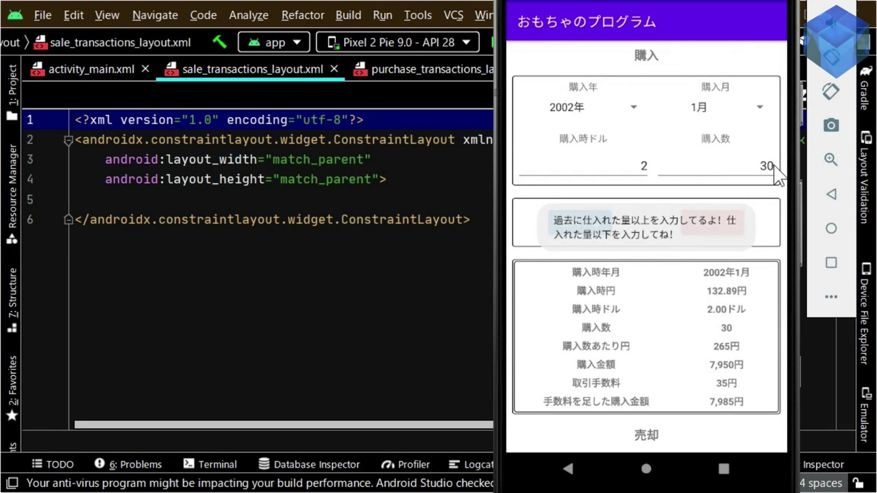Open the Structure tool window
877x493 pixels.
[x=11, y=288]
